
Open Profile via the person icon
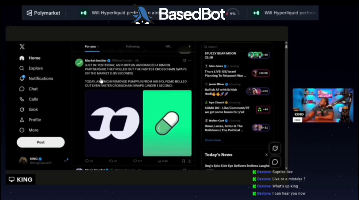22,120
